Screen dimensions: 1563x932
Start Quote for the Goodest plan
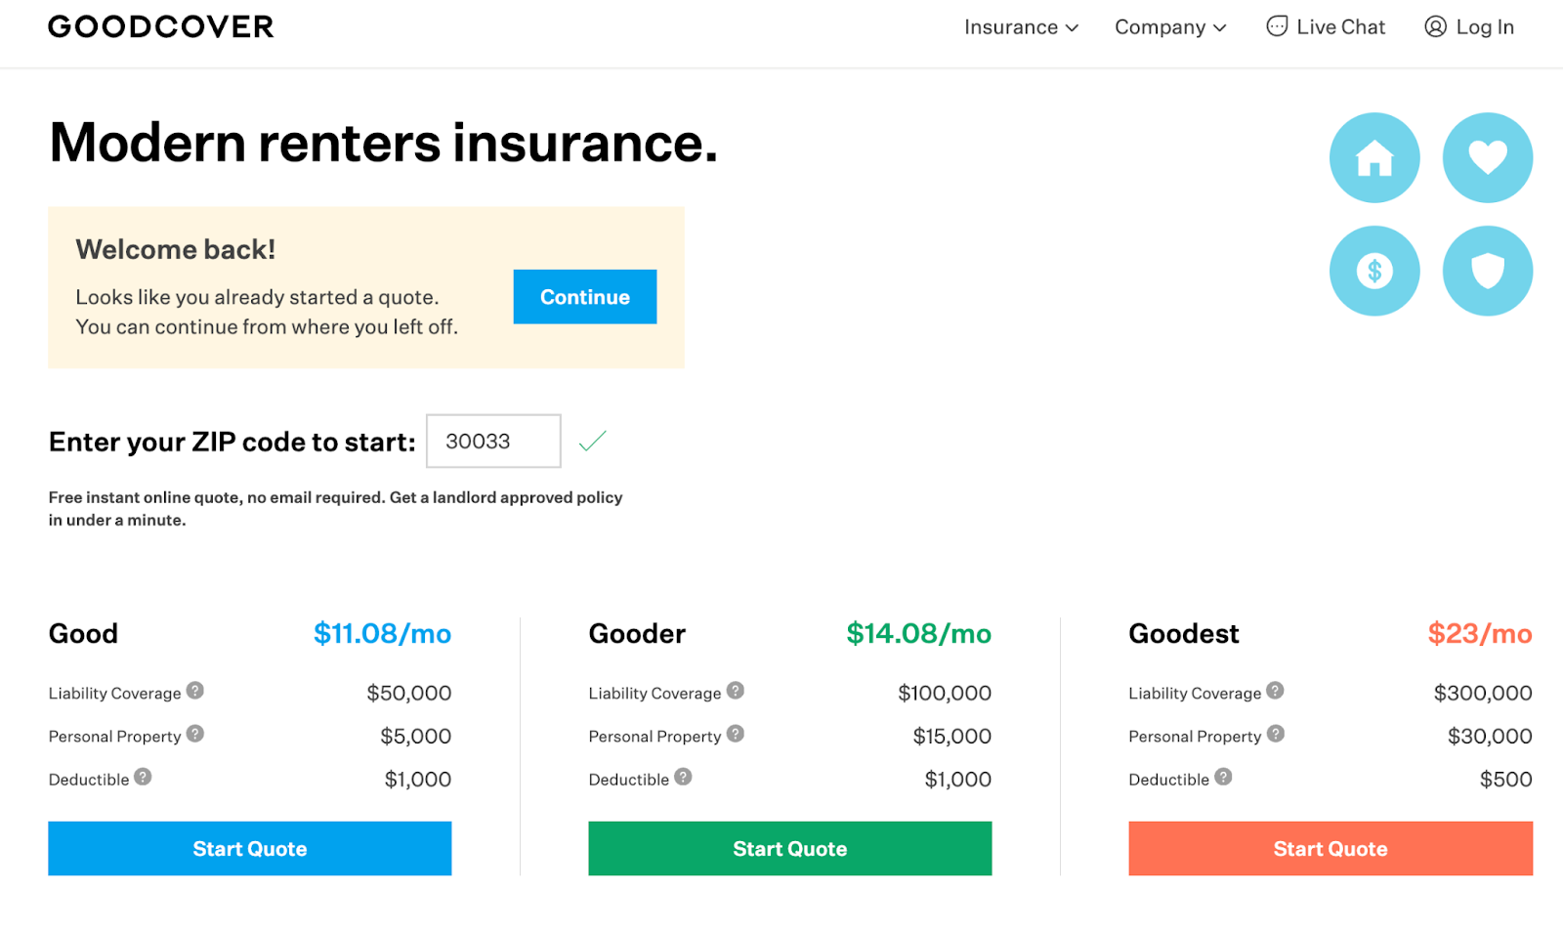tap(1330, 848)
